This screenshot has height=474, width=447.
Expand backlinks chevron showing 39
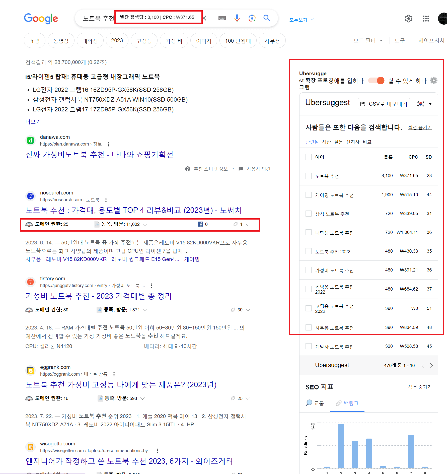[x=248, y=310]
